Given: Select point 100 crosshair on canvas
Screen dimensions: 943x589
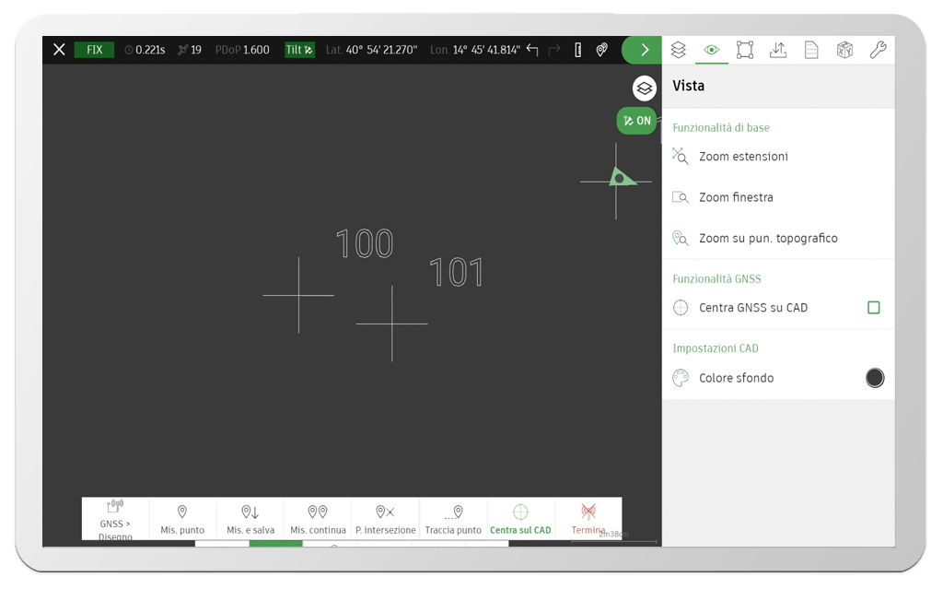Looking at the screenshot, I should pyautogui.click(x=298, y=295).
